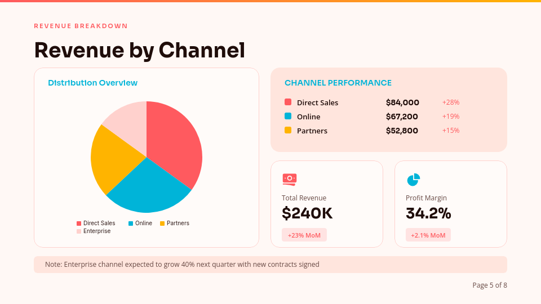Click the $84,000 Direct Sales value
541x304 pixels.
pos(402,102)
